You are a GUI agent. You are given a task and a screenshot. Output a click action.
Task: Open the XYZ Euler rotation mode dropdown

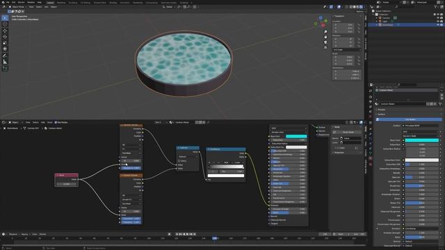(346, 49)
